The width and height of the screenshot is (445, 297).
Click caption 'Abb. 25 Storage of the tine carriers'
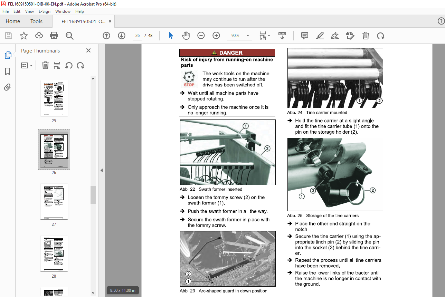[x=323, y=215]
